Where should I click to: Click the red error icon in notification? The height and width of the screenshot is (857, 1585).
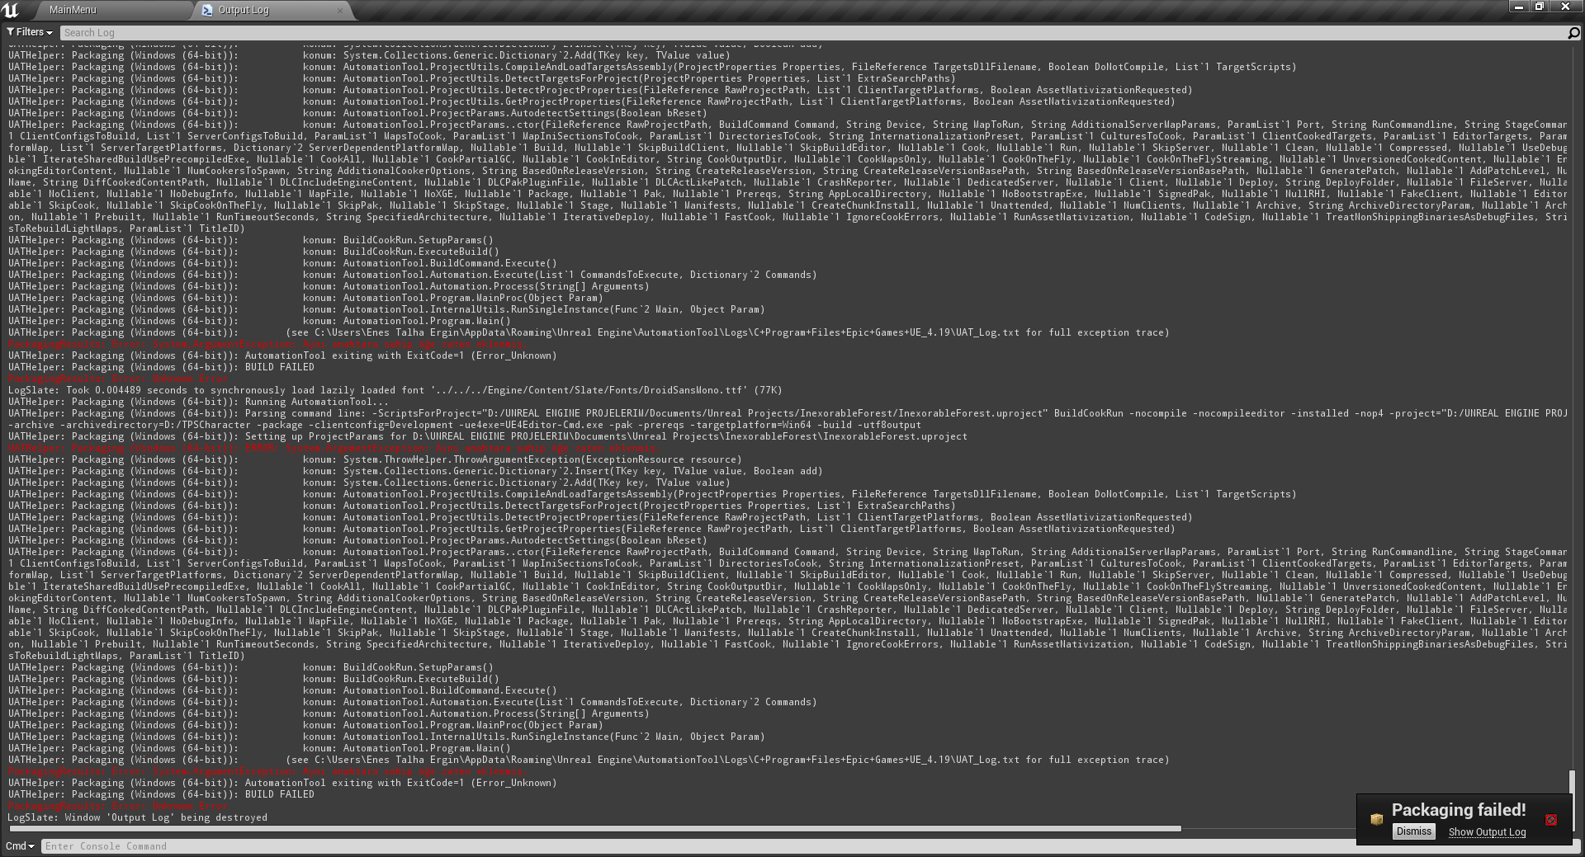[1551, 820]
